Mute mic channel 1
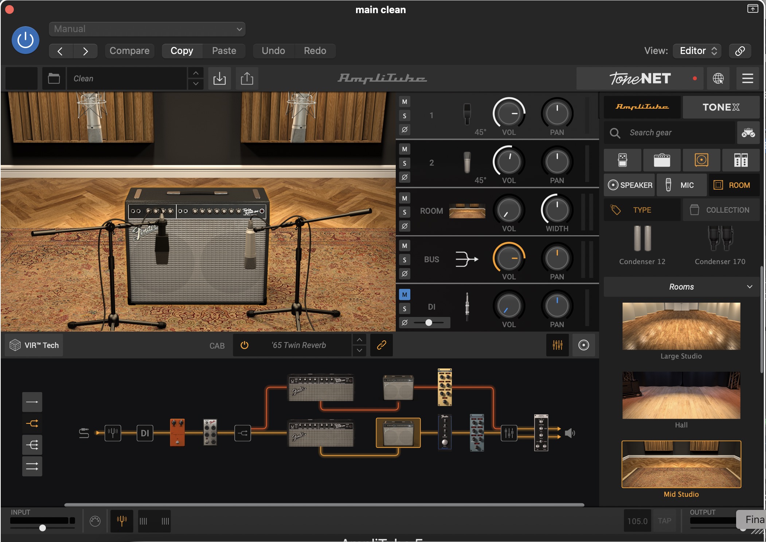Viewport: 766px width, 542px height. 405,102
